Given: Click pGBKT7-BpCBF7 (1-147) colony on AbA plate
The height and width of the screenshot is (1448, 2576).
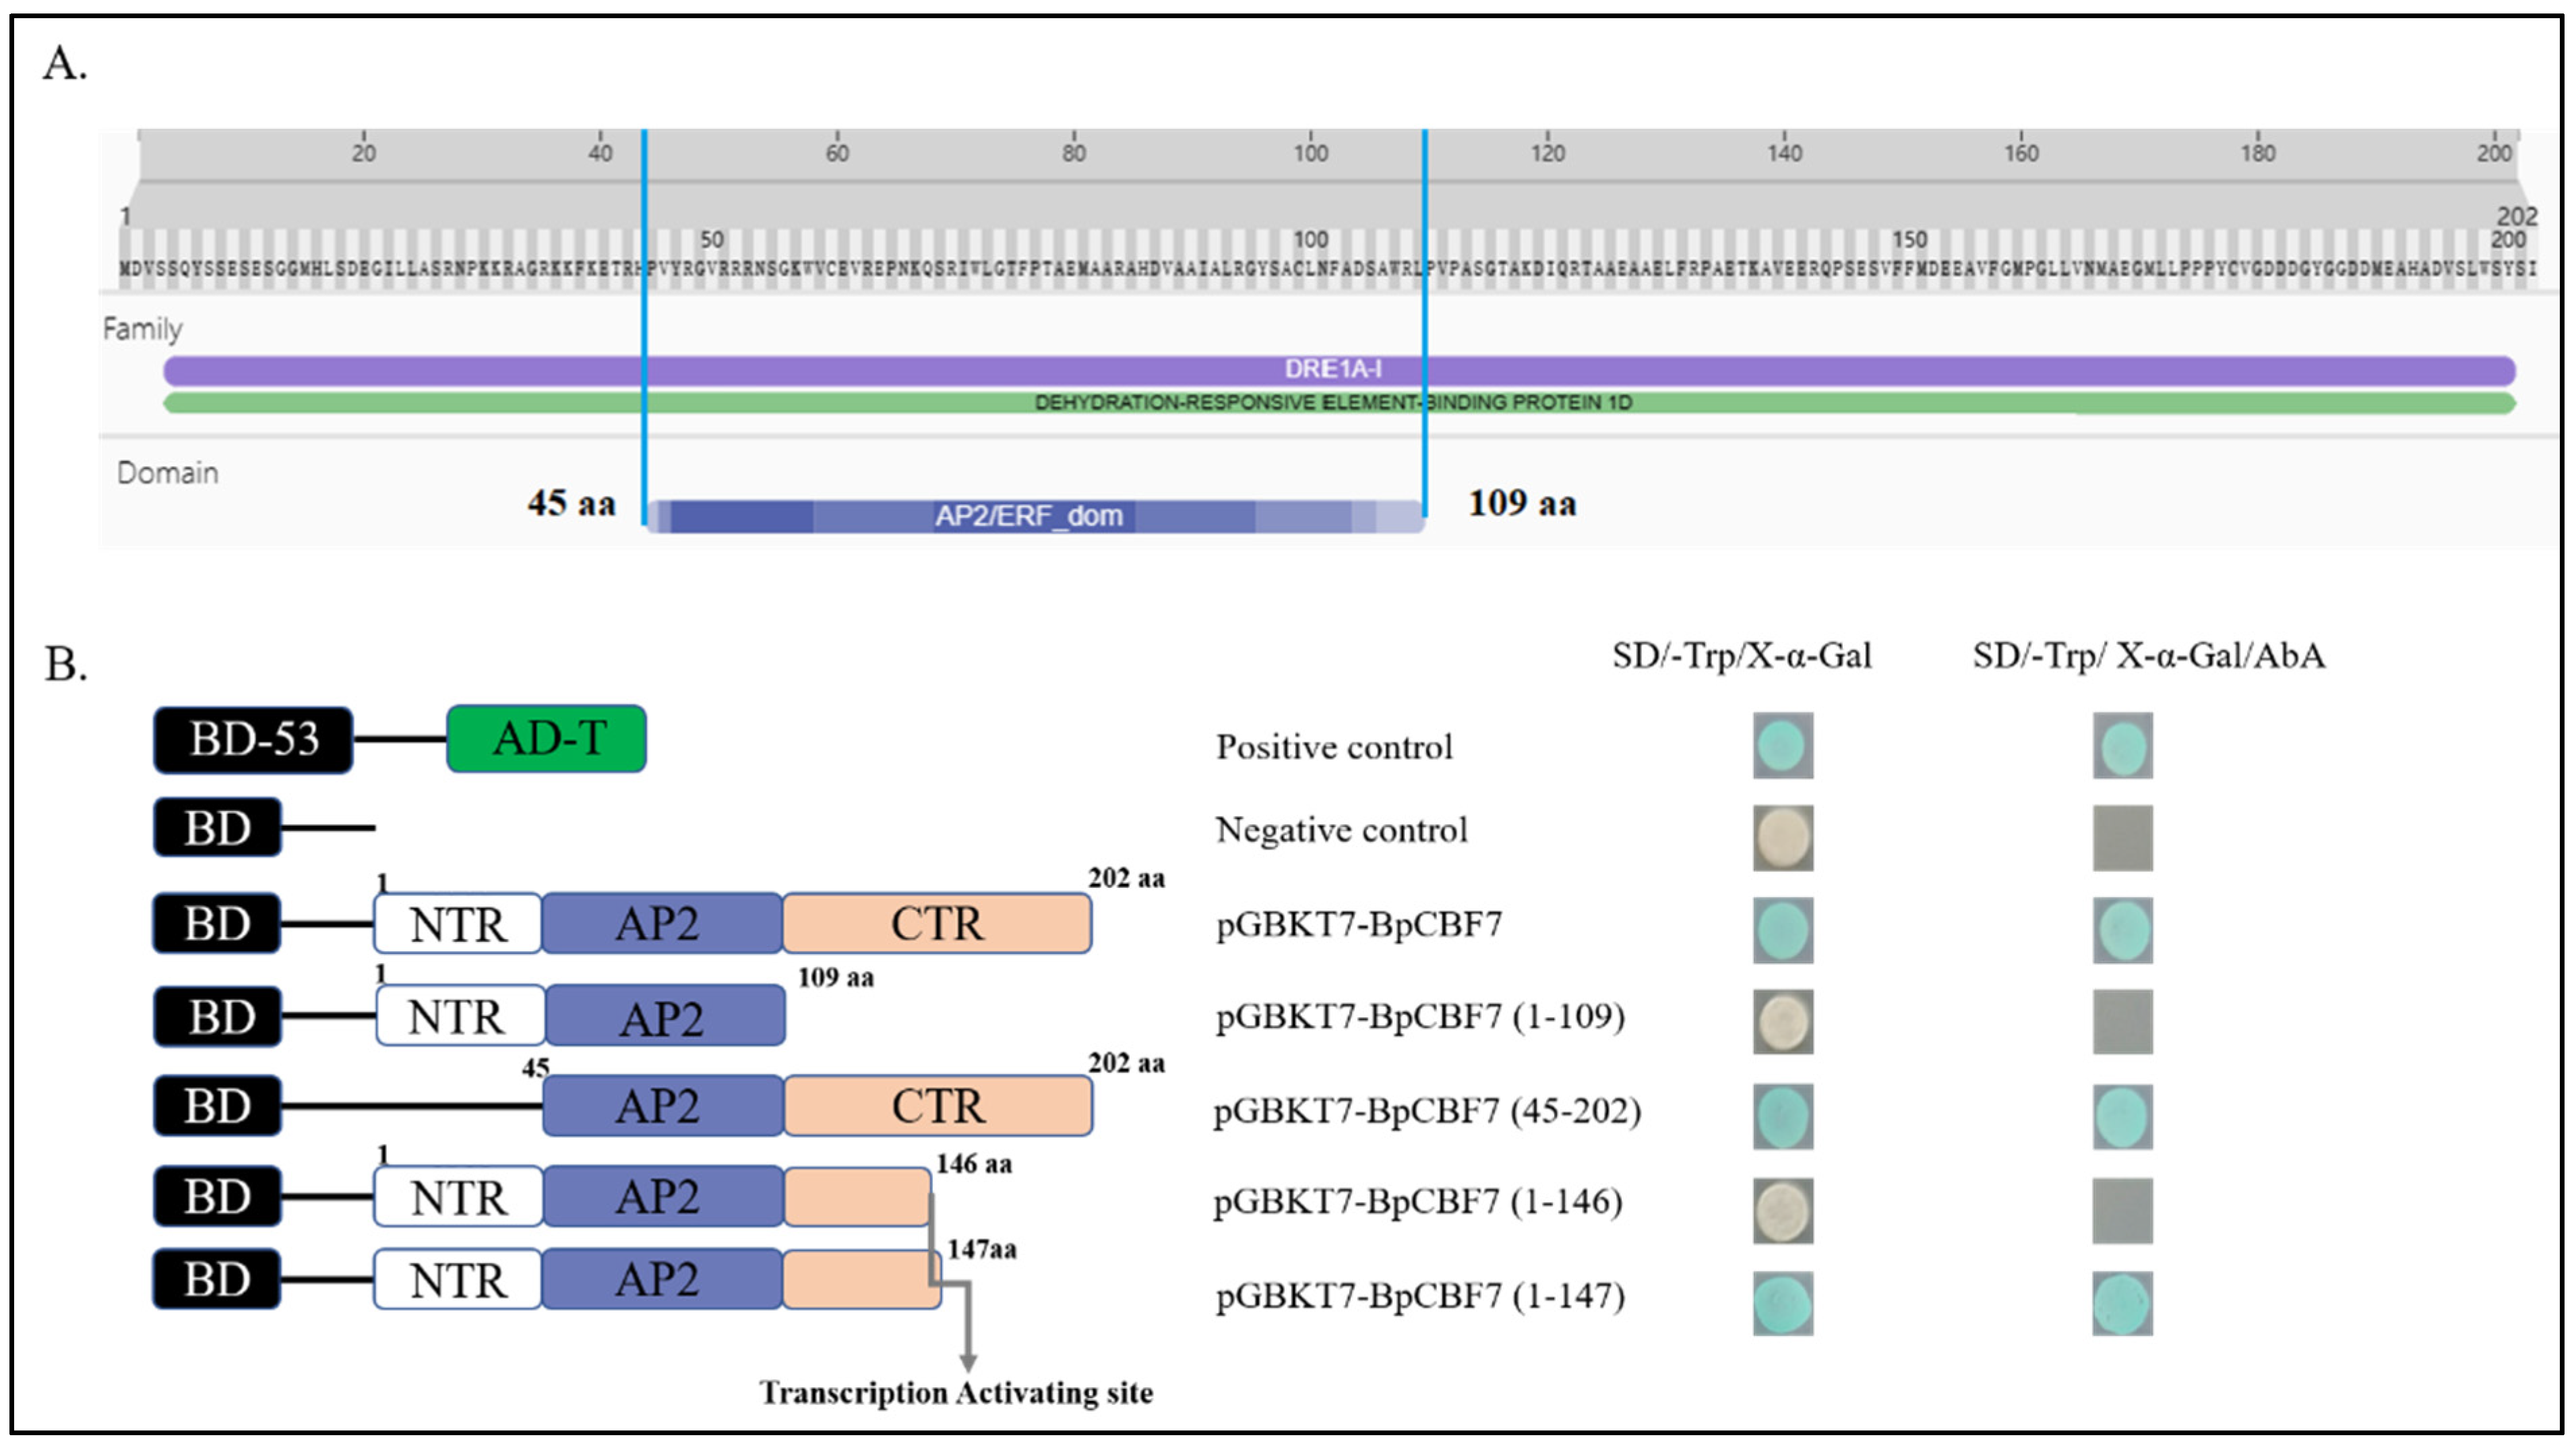Looking at the screenshot, I should click(x=2122, y=1303).
